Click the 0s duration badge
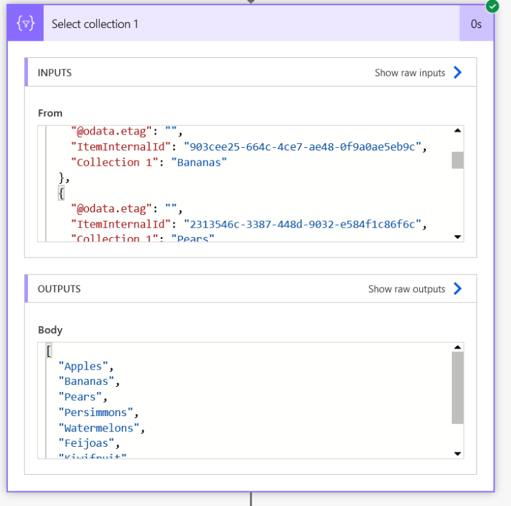 [x=476, y=24]
